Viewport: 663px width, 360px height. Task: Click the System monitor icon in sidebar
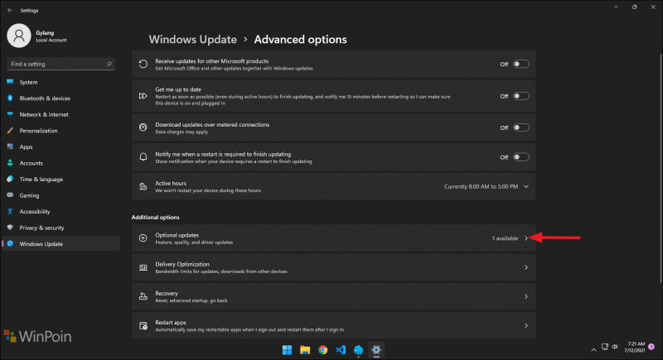(10, 82)
